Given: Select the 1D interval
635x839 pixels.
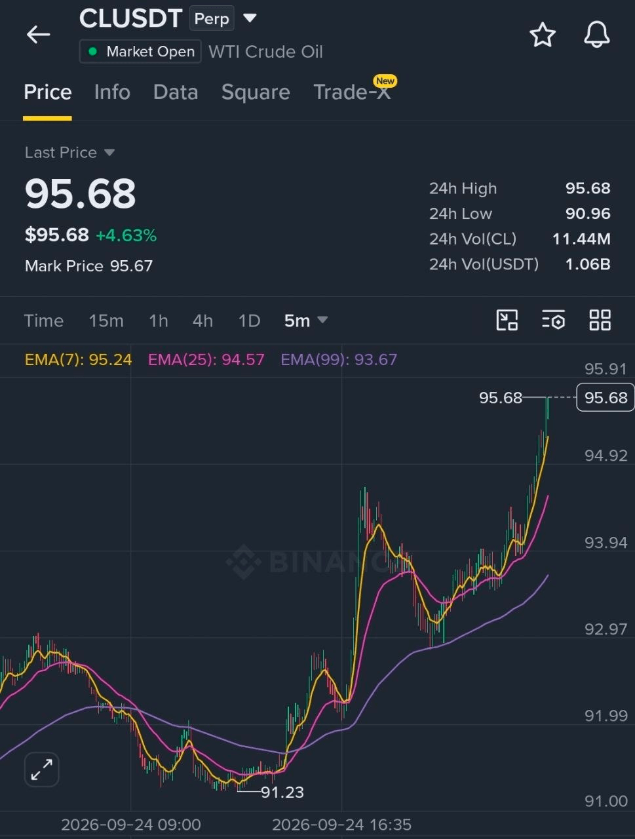Looking at the screenshot, I should (x=249, y=321).
